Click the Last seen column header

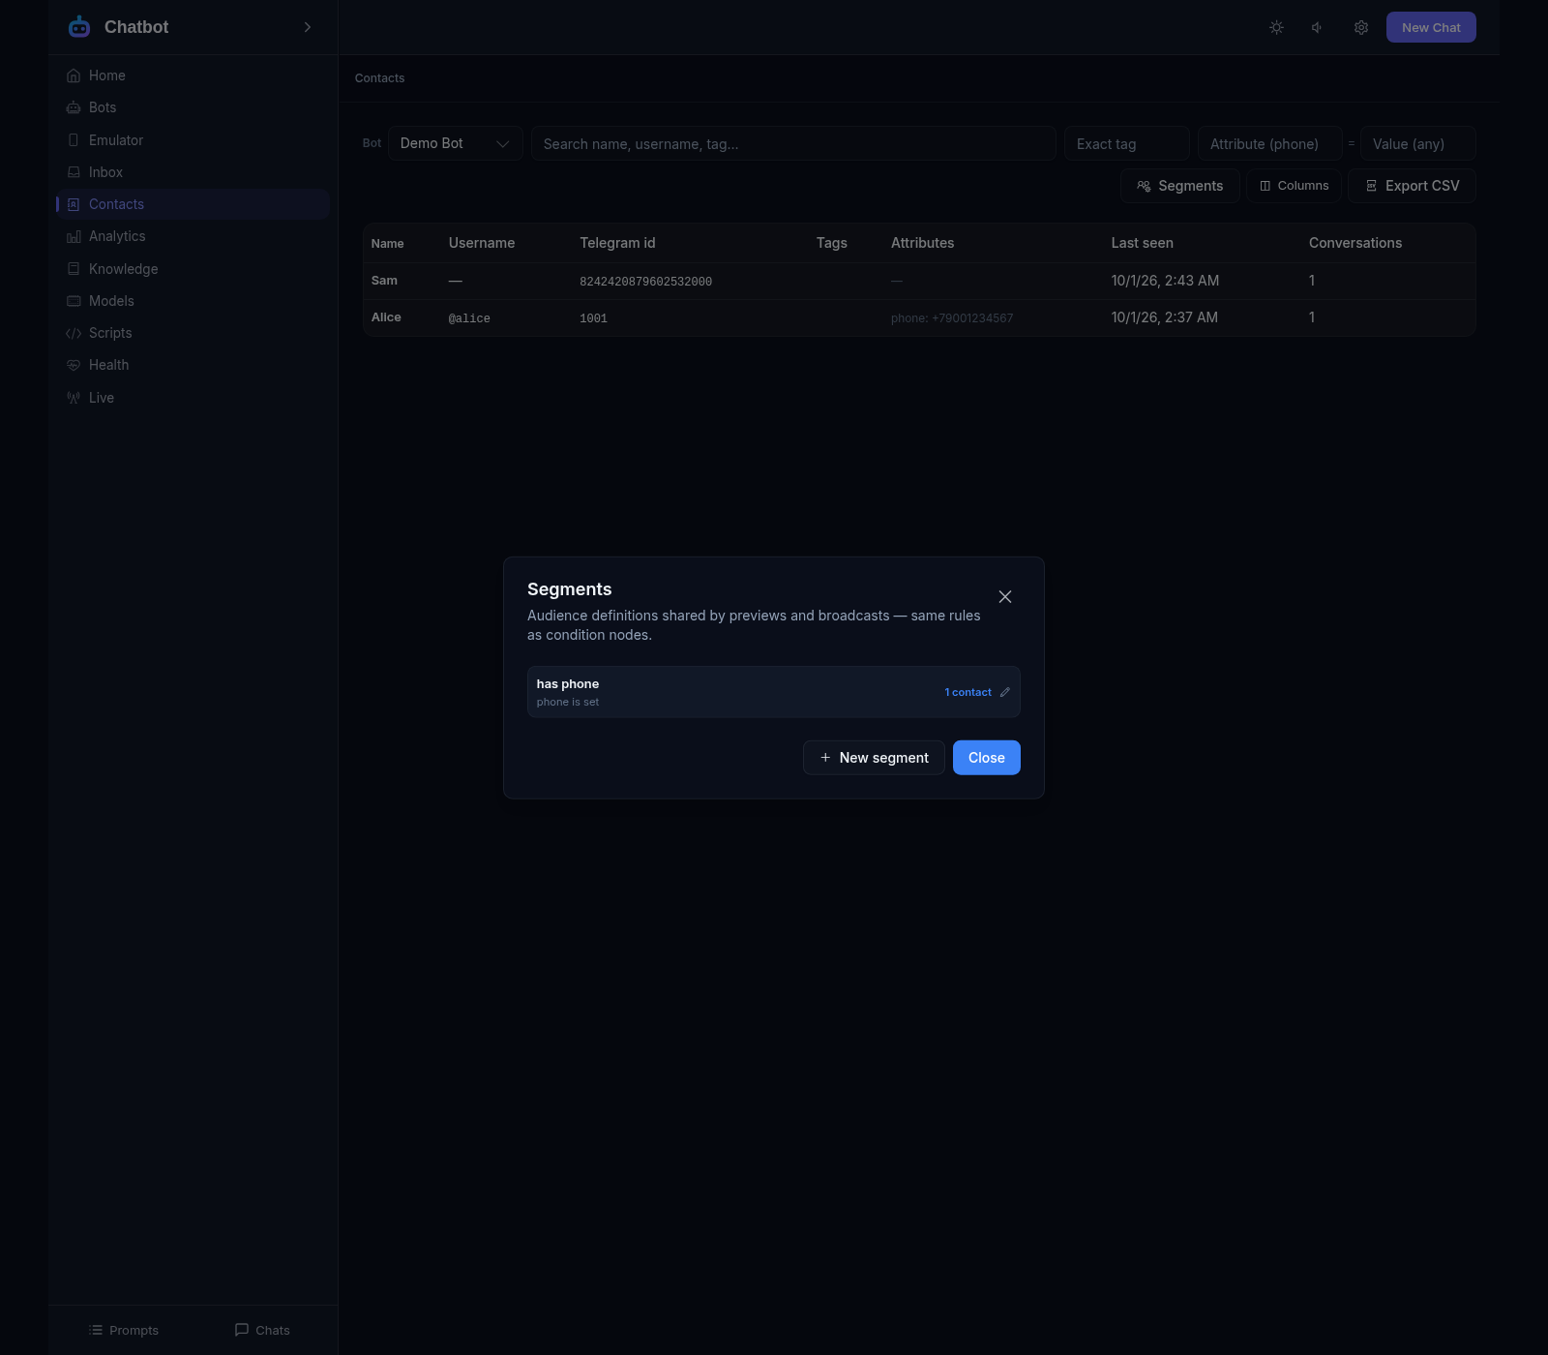click(x=1142, y=243)
